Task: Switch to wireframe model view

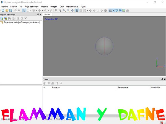Action: 98,11
